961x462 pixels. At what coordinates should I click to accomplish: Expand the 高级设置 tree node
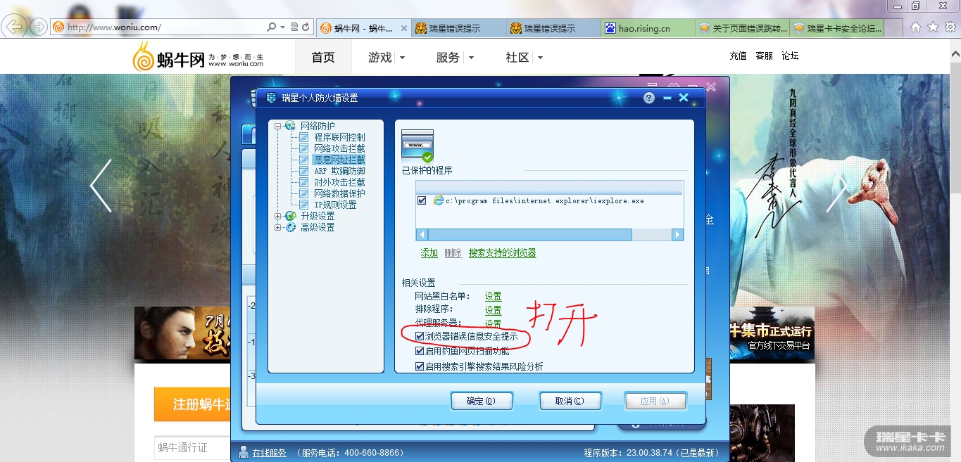click(x=277, y=227)
